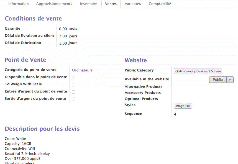The image size is (238, 164).
Task: Check "Entrée d'argent du point de vente"
Action: tap(73, 91)
